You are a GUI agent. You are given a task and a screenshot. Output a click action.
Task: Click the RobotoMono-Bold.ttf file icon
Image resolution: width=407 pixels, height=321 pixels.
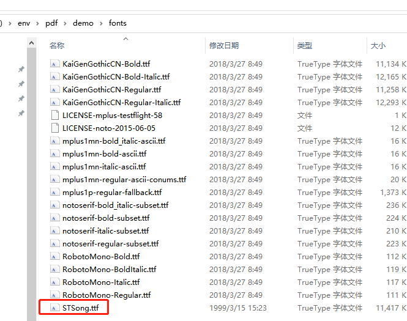tap(54, 256)
